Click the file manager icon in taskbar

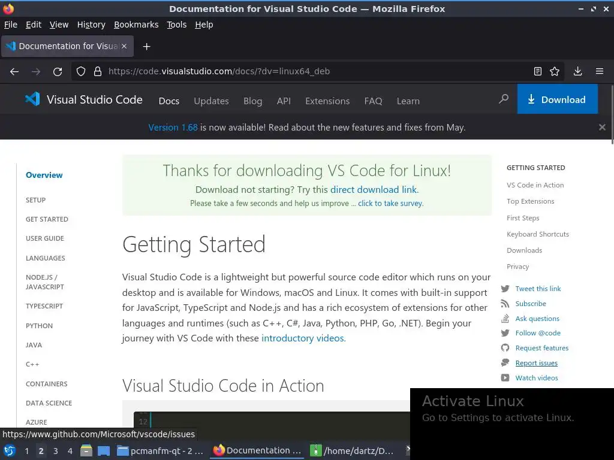tap(86, 451)
